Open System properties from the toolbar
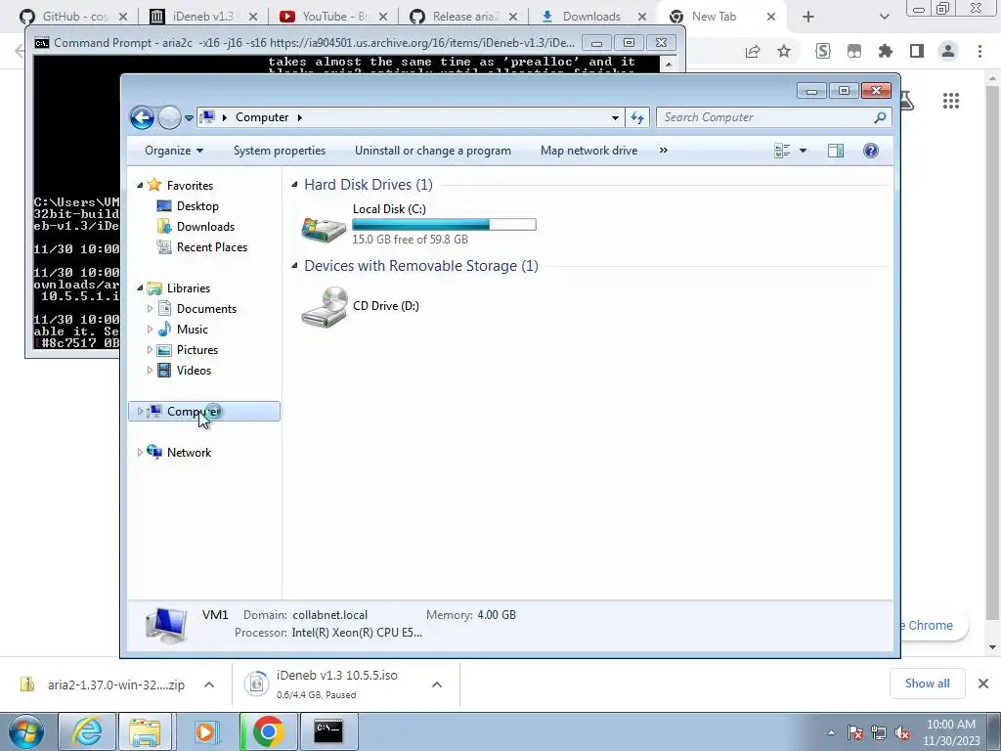The height and width of the screenshot is (751, 1001). [280, 151]
